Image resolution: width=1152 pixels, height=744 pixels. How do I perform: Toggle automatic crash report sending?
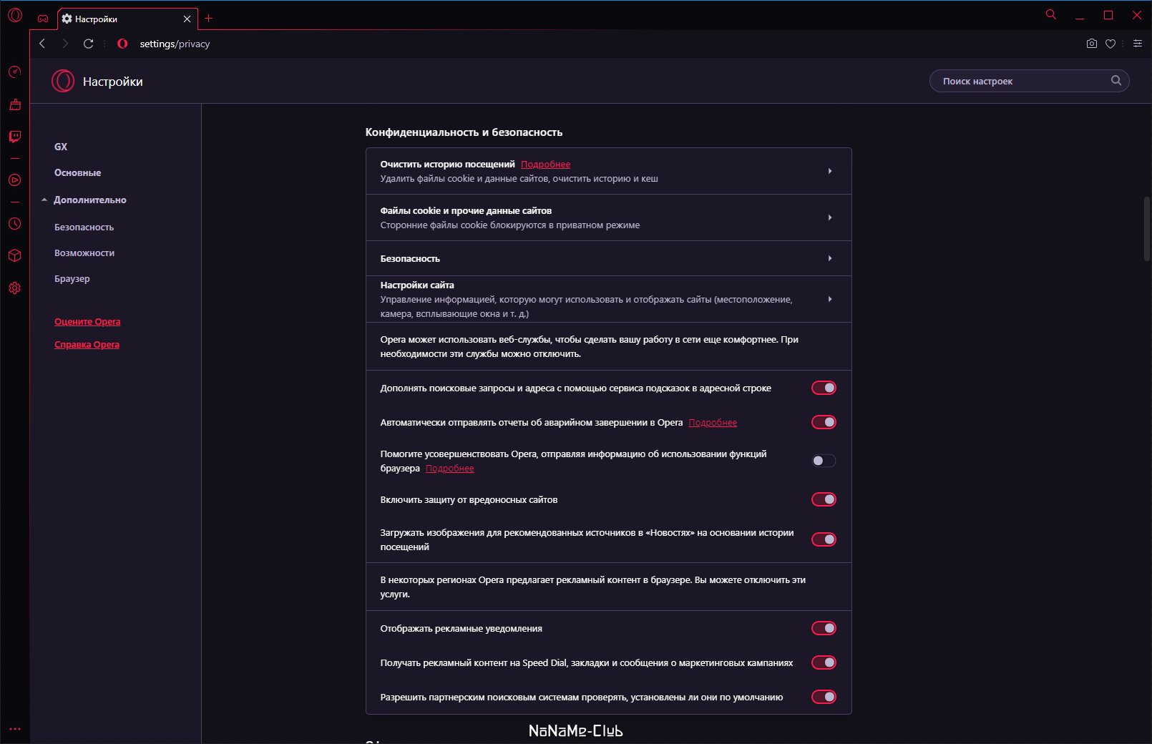pos(824,422)
